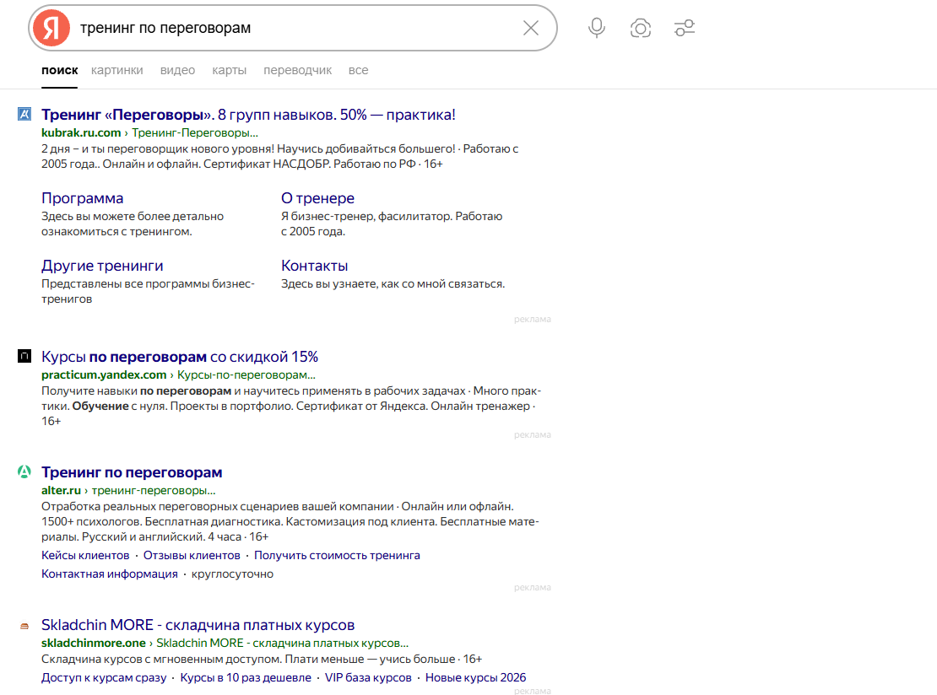This screenshot has height=695, width=937.
Task: Click the Skladchin MORE favicon
Action: click(24, 626)
